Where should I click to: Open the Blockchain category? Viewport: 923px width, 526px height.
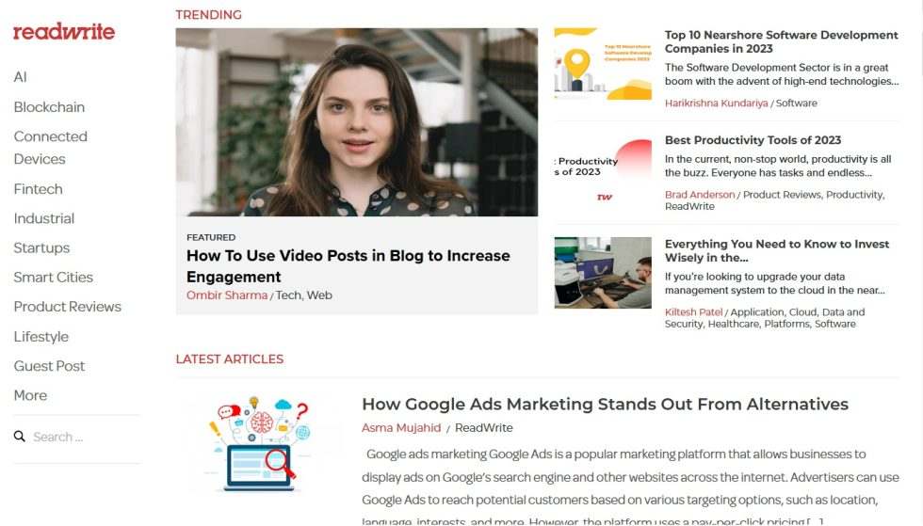pos(49,107)
